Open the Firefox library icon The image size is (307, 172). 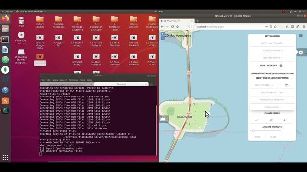tap(287, 27)
